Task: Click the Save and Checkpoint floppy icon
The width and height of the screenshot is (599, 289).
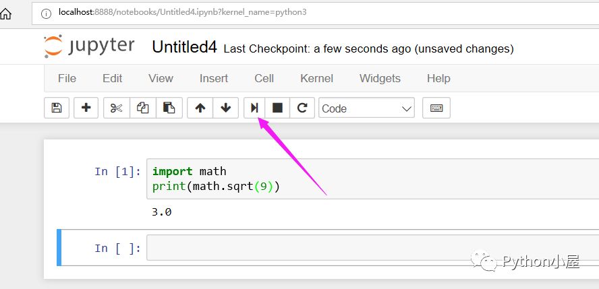Action: click(x=57, y=108)
